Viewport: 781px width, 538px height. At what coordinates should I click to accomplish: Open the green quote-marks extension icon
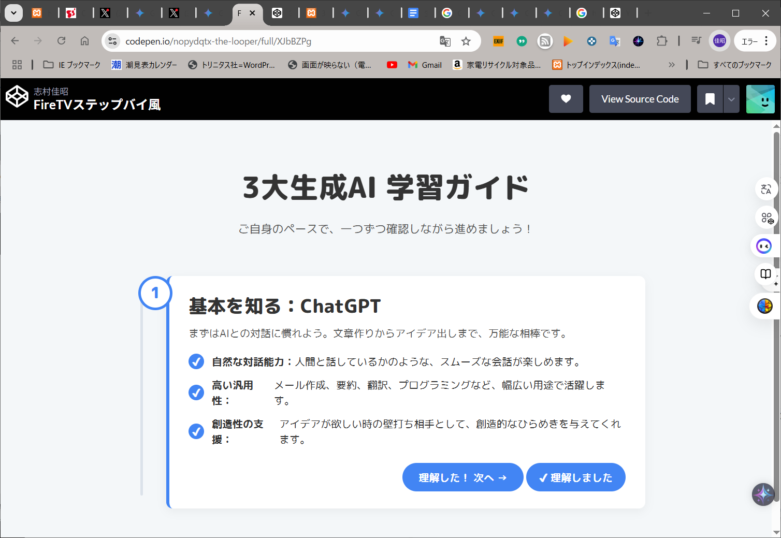pyautogui.click(x=522, y=41)
